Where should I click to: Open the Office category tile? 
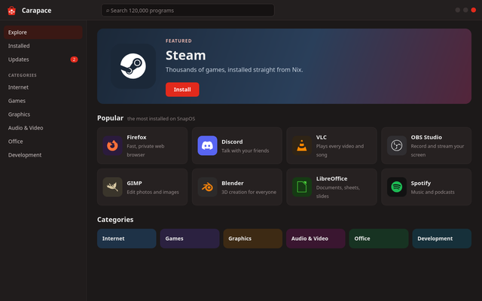379,239
